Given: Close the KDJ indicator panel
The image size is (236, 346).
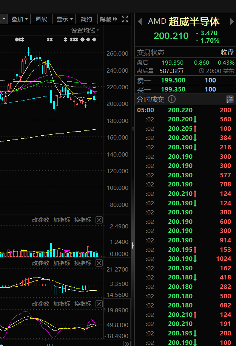Looking at the screenshot, I should pyautogui.click(x=99, y=304).
